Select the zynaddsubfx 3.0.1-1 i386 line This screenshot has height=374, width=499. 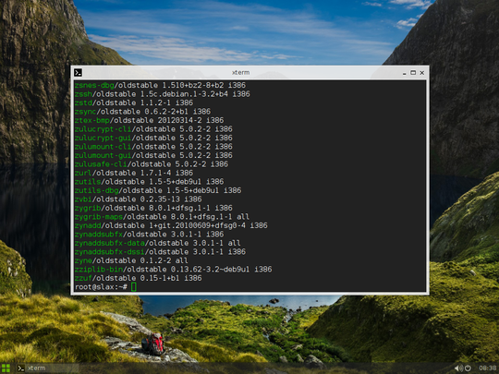click(x=149, y=234)
